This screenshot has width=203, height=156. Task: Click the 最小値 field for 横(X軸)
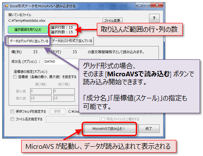point(41,92)
